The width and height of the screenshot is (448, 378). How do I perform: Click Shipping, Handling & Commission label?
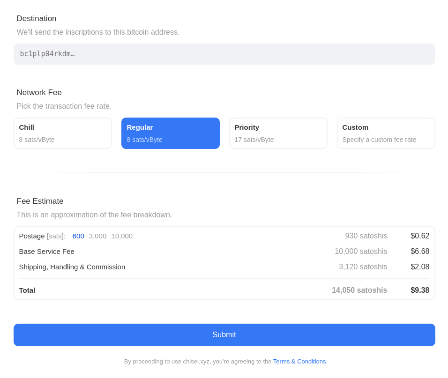click(x=72, y=267)
